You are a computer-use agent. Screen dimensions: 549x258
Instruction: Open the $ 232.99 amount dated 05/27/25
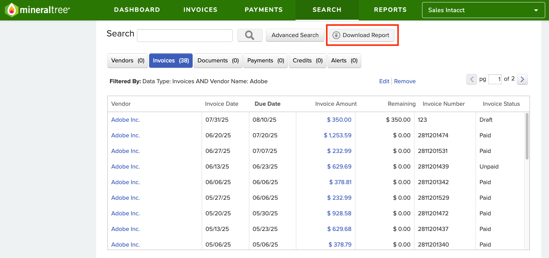[339, 198]
